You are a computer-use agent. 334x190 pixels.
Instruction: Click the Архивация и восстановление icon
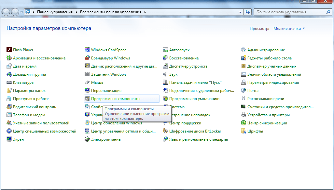tap(9, 58)
